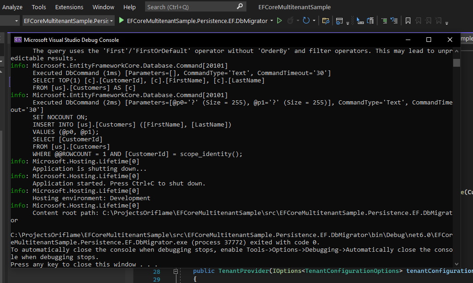Click the Search (Ctrl+Q) box

tap(195, 6)
